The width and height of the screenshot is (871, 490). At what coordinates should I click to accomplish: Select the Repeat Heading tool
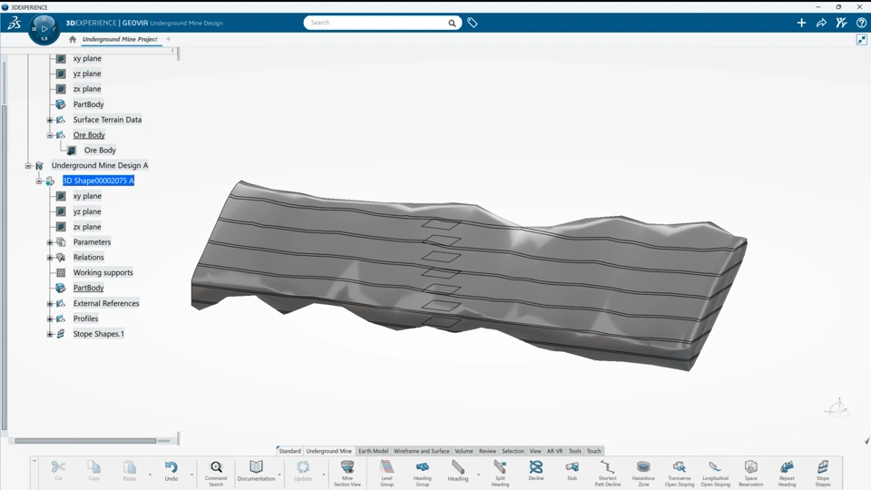[787, 474]
